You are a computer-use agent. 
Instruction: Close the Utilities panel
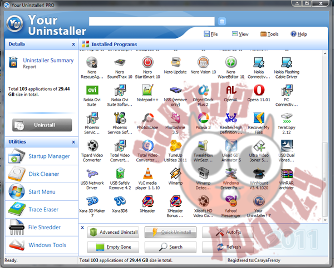[x=73, y=142]
